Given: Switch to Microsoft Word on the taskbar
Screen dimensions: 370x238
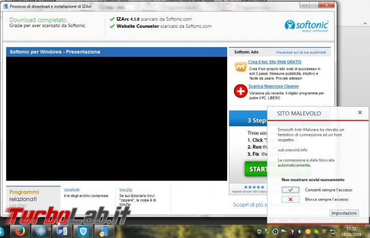Looking at the screenshot, I should click(x=62, y=231).
